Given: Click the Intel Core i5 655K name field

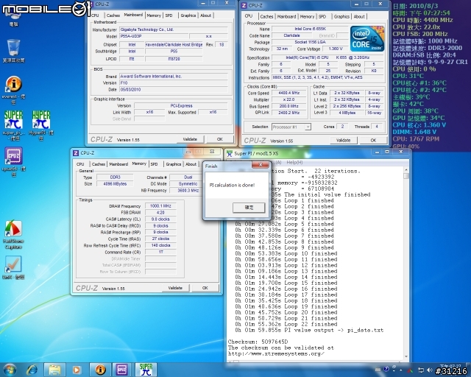Looking at the screenshot, I should [310, 29].
